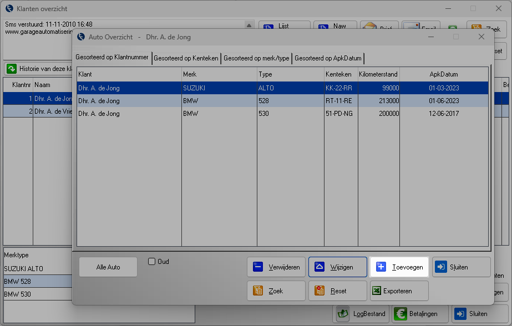Image resolution: width=512 pixels, height=326 pixels.
Task: Select the BMW 528 row RT-11-RE
Action: (282, 101)
